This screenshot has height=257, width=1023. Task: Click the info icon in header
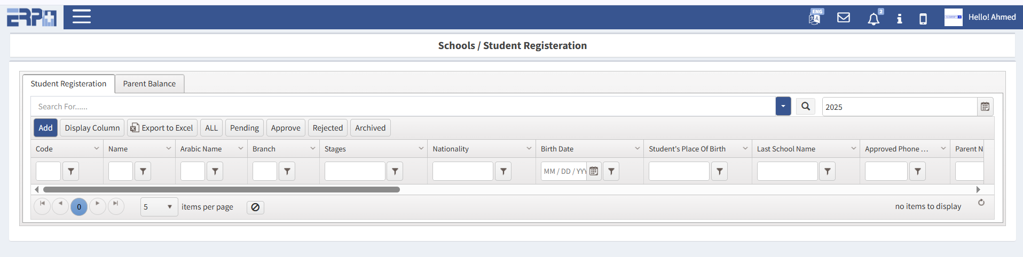(x=900, y=19)
